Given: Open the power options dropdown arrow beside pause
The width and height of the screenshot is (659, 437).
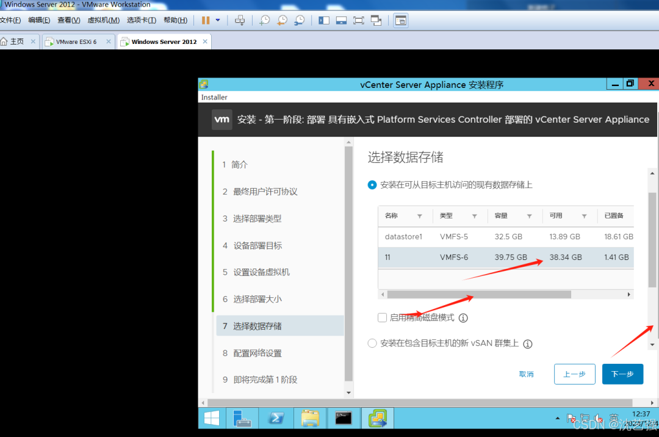Looking at the screenshot, I should point(218,20).
